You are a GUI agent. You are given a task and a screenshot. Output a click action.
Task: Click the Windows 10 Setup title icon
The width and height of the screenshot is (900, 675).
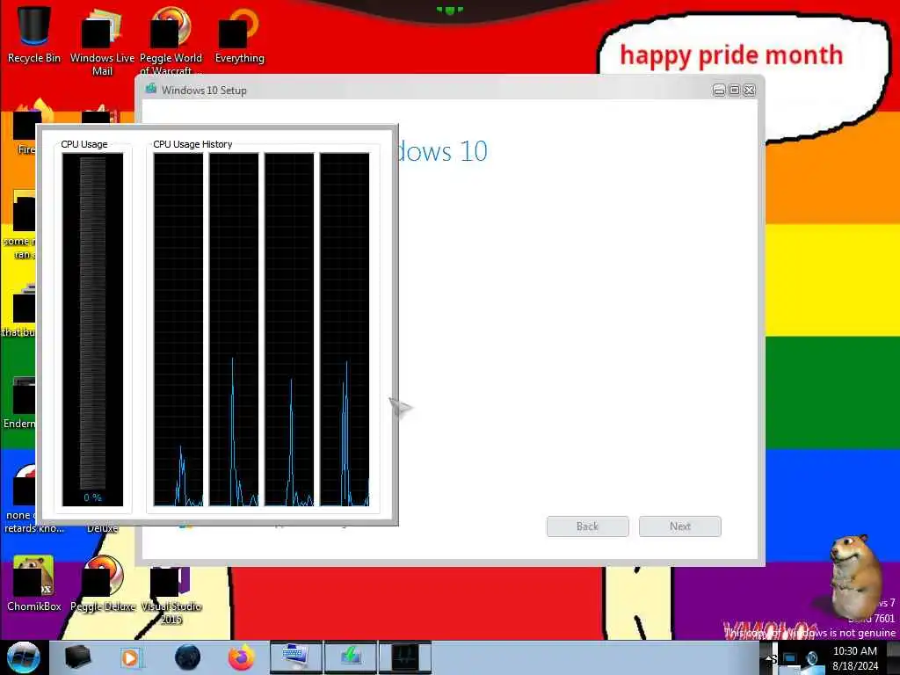[151, 89]
